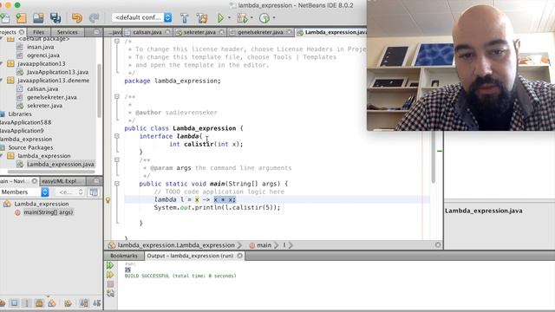Toggle Show Inherited Members in navigator

[x=2, y=303]
